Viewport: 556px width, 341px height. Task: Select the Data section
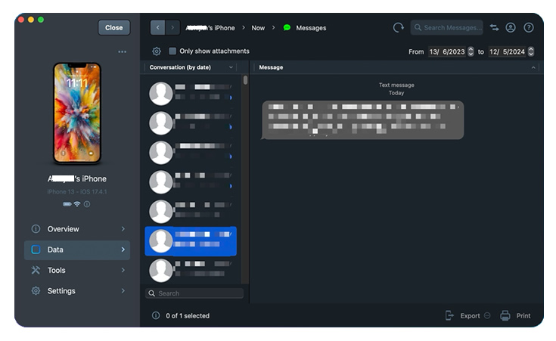pyautogui.click(x=77, y=250)
